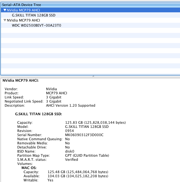Click the Native Command Queuing label
The height and width of the screenshot is (182, 180).
coord(40,139)
